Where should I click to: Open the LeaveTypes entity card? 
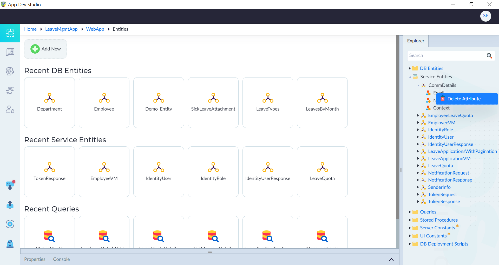pyautogui.click(x=268, y=102)
